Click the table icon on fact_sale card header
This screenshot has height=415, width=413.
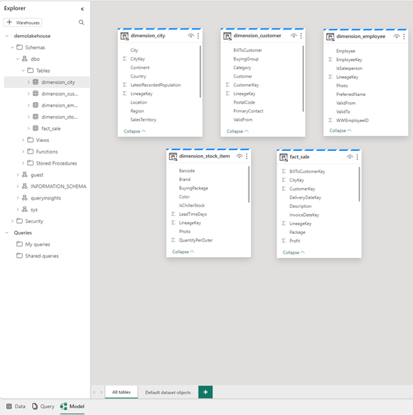tap(283, 157)
